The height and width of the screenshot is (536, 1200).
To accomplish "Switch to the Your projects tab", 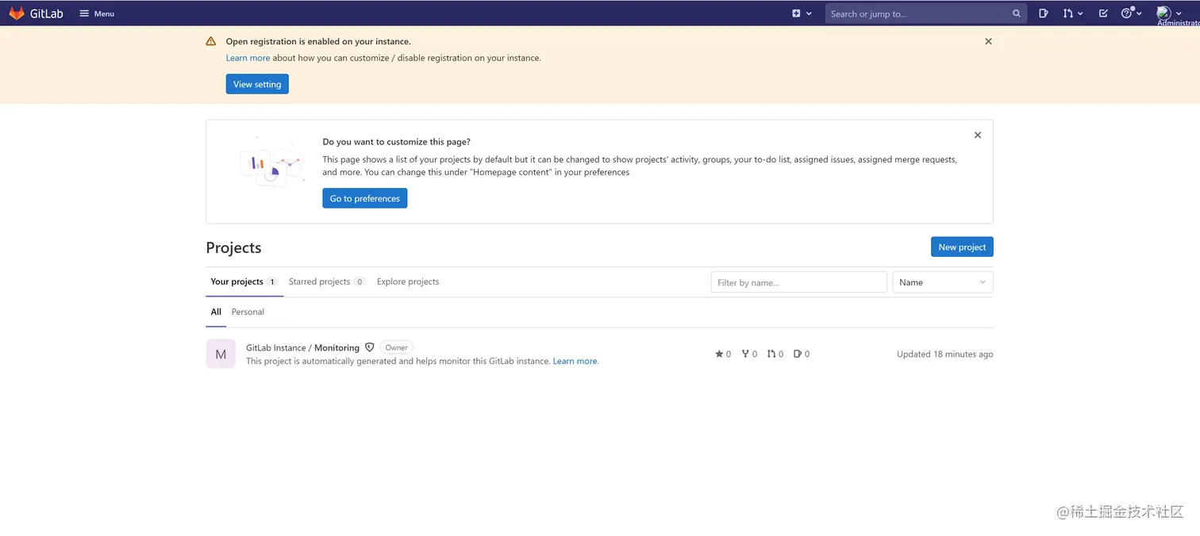I will tap(244, 281).
